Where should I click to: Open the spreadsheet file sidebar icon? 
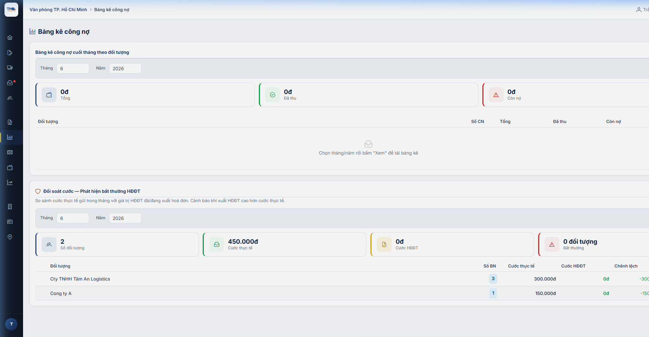pos(10,122)
